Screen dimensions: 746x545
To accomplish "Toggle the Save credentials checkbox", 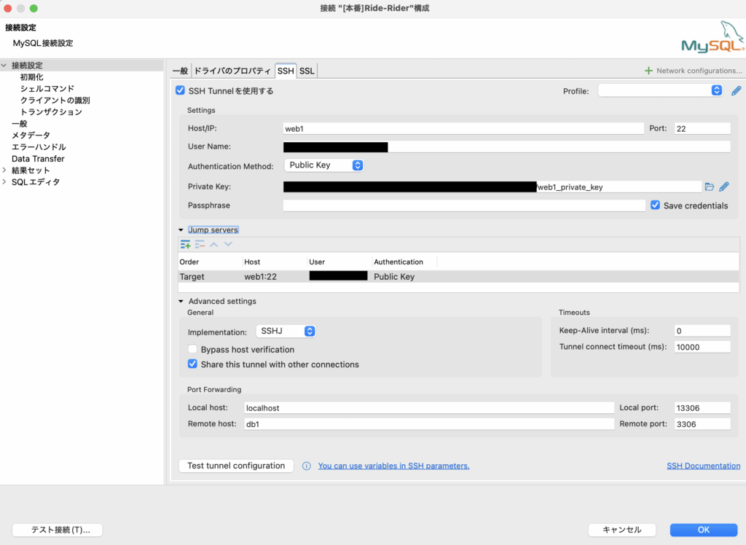I will 656,205.
